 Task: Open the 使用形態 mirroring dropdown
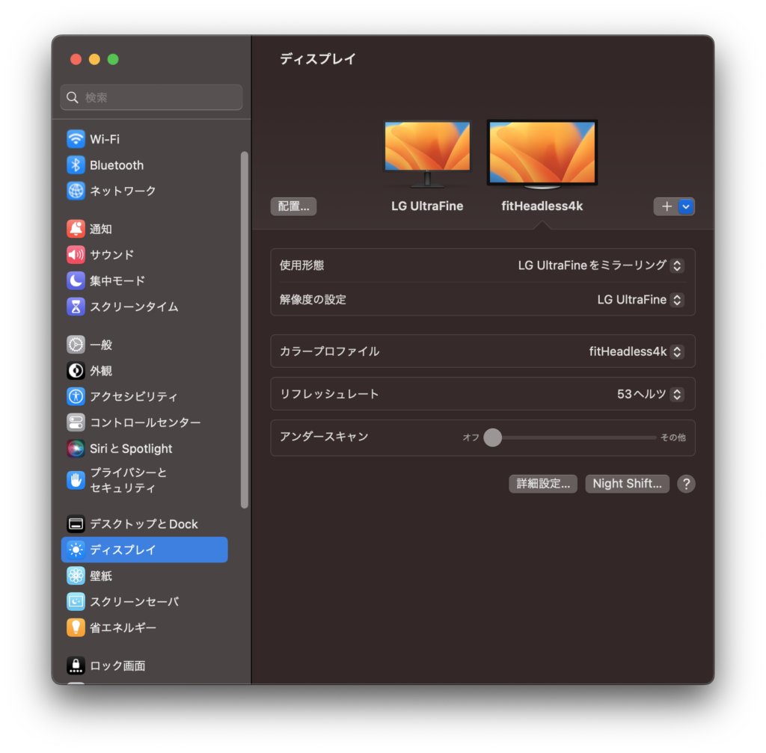(676, 265)
